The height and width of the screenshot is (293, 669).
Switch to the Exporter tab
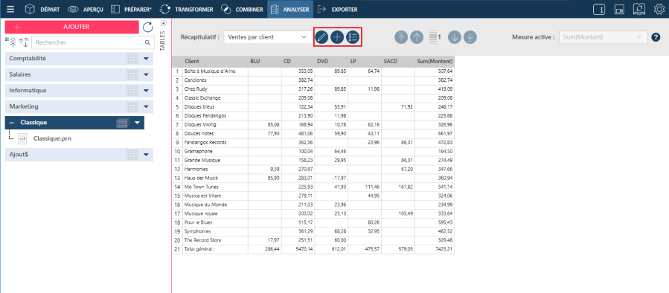pos(338,9)
